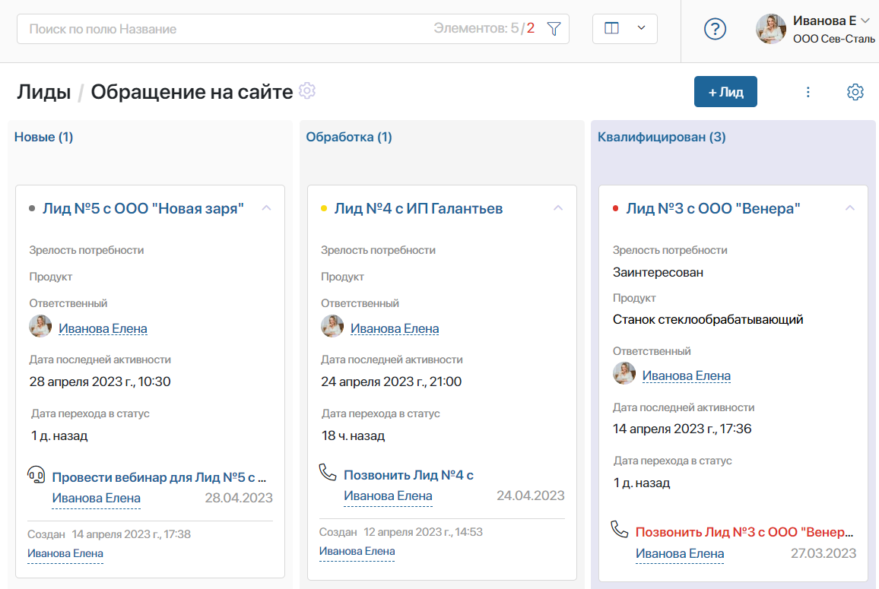The height and width of the screenshot is (589, 879).
Task: Open the view mode dropdown arrow
Action: pyautogui.click(x=641, y=28)
